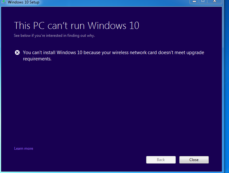Screen dimensions: 229x173
Task: Click the 'Windows 10 Setup' title text
Action: coord(24,2)
